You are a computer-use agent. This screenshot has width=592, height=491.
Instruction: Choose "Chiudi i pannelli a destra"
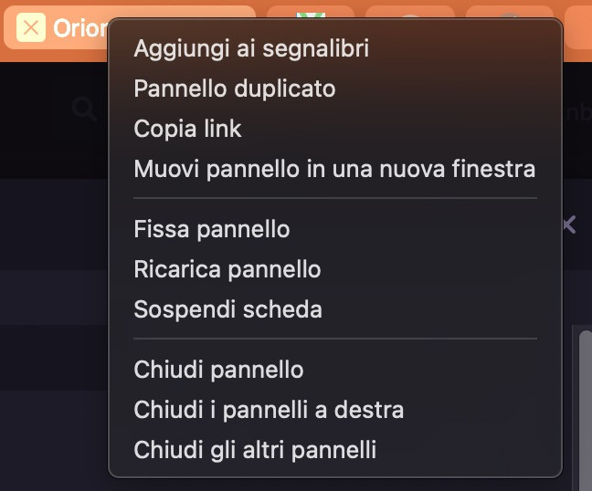coord(269,410)
